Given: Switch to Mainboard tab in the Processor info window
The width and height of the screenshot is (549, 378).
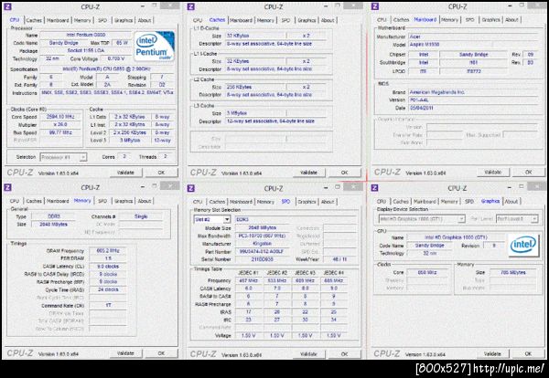Looking at the screenshot, I should pyautogui.click(x=58, y=20).
